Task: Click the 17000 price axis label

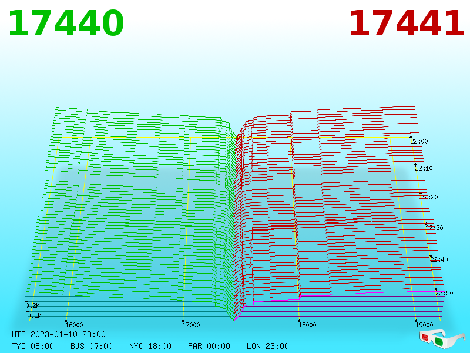Action: 191,325
